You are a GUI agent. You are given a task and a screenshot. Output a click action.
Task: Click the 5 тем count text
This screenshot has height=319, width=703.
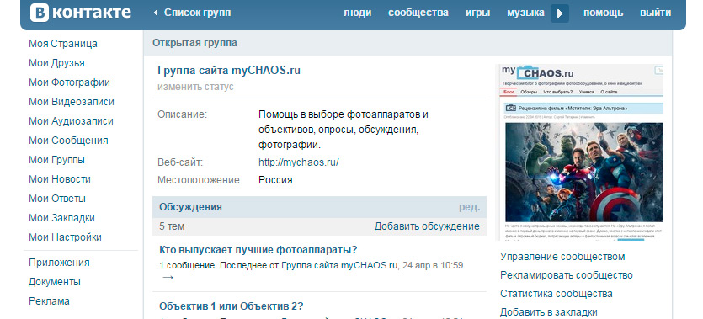click(x=172, y=226)
